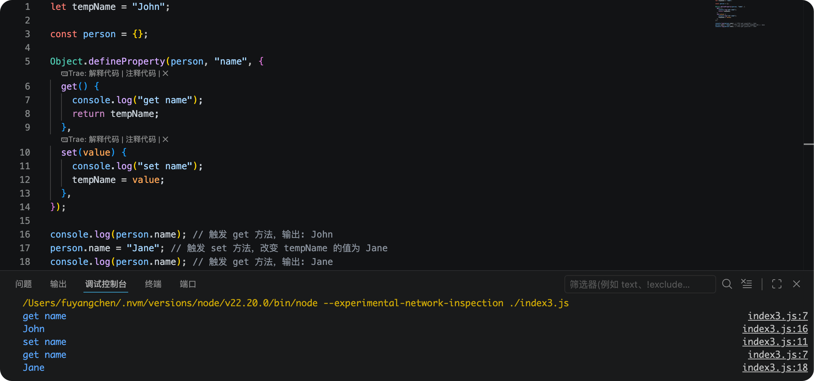Open the index3.js:16 source link
This screenshot has height=381, width=814.
(775, 329)
